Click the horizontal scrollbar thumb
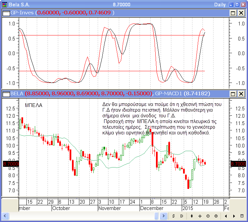This screenshot has width=248, height=222. coord(156,216)
